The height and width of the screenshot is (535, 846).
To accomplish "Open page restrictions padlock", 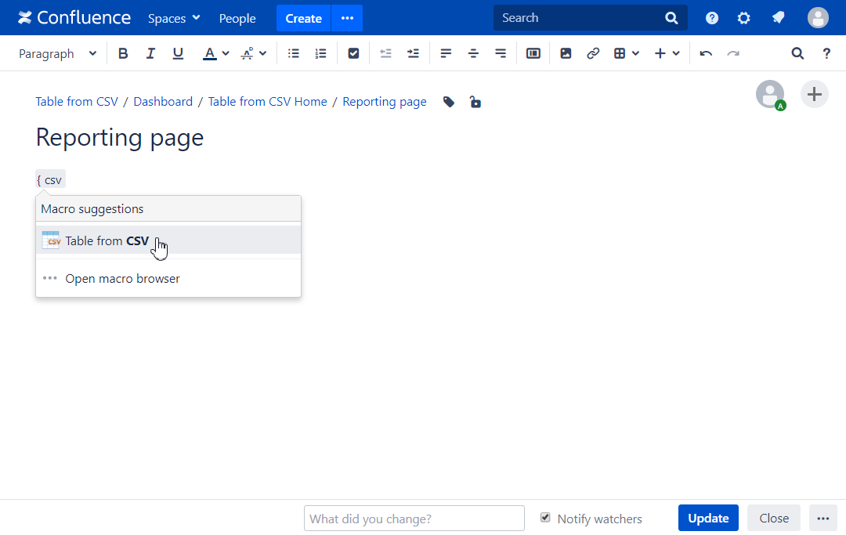I will pos(475,102).
